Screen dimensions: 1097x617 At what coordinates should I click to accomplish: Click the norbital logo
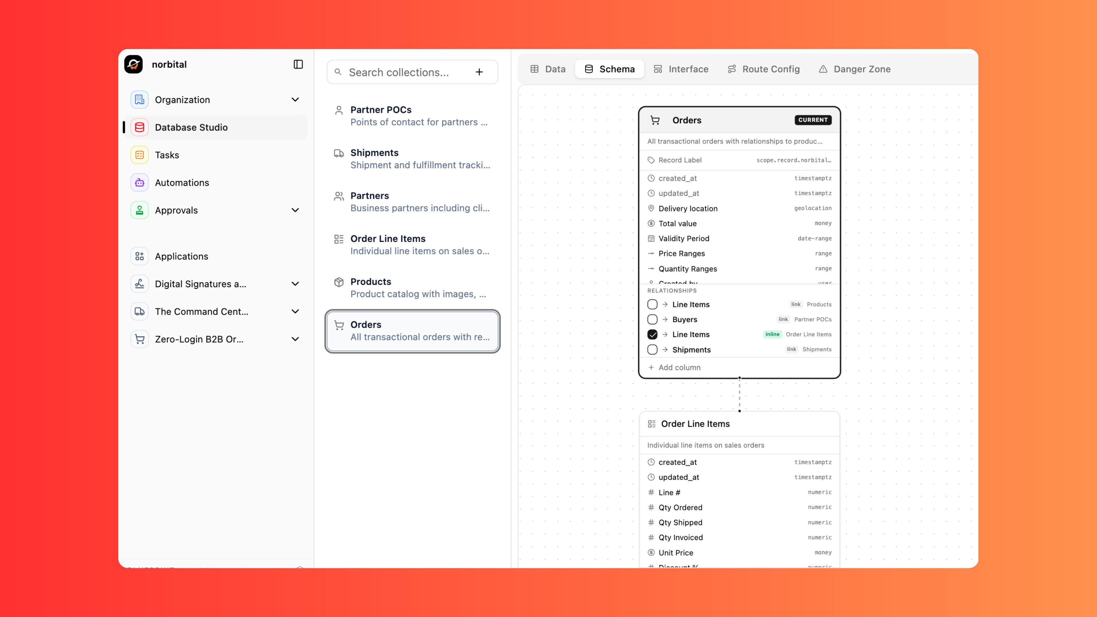coord(134,64)
